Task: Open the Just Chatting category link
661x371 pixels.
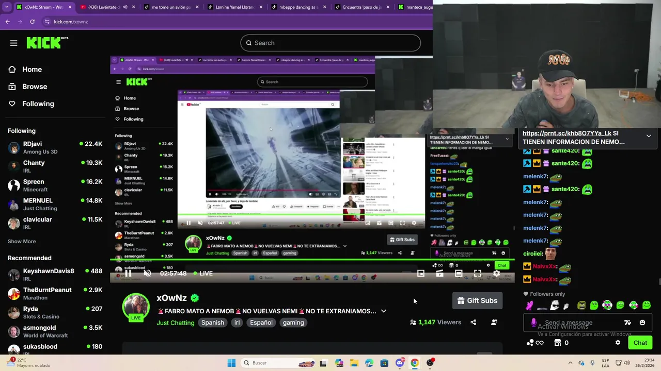Action: tap(176, 323)
